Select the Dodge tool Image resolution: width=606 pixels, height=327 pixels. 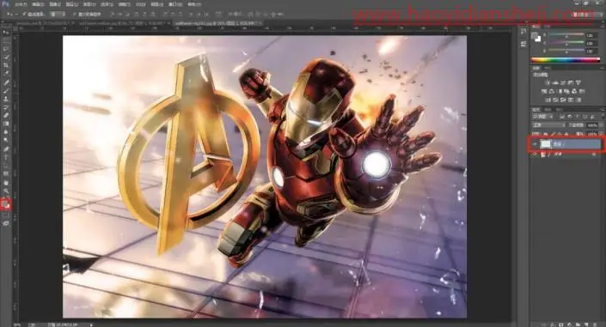click(x=6, y=140)
